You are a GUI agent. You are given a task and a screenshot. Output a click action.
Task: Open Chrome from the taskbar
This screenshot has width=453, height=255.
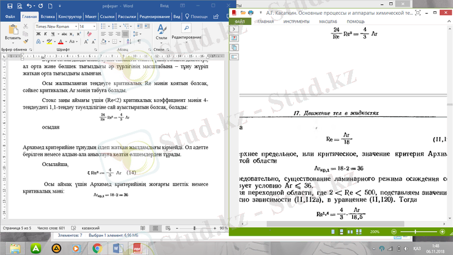(97, 248)
